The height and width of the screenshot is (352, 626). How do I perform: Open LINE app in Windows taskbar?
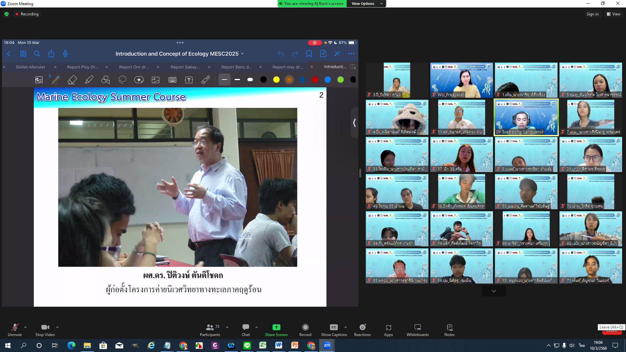pos(247,345)
